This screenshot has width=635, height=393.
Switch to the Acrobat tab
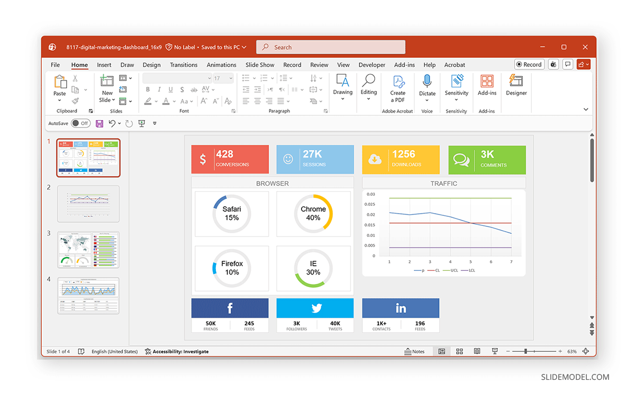coord(455,65)
